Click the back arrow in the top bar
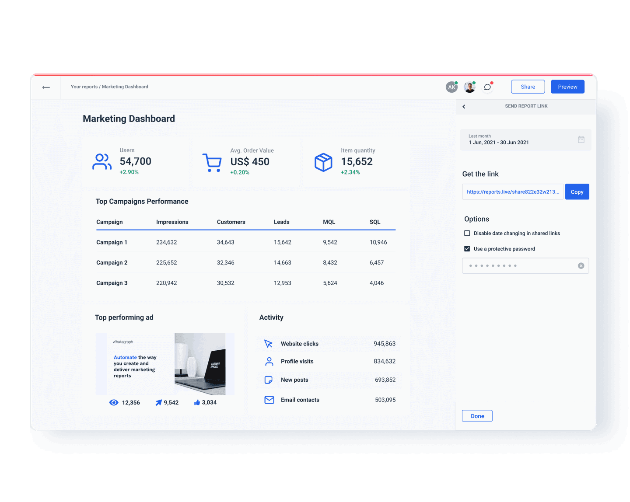 [46, 87]
